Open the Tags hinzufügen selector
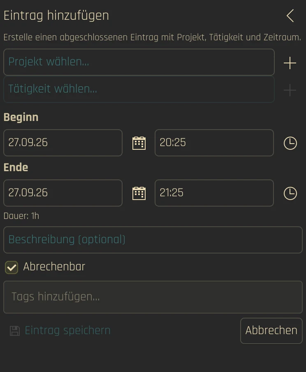 [153, 297]
